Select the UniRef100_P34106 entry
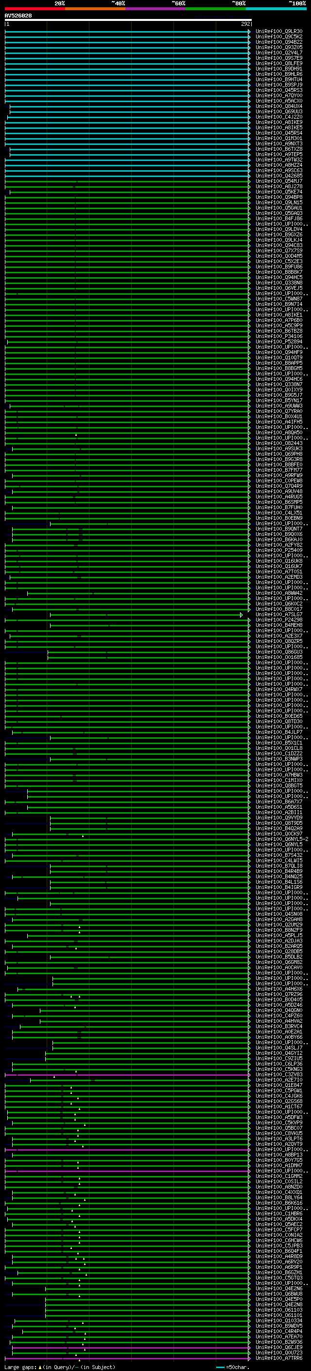Screen dimensions: 311x1371 coord(279,337)
